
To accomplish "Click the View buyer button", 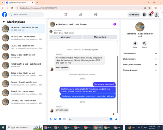I will coord(66,37).
